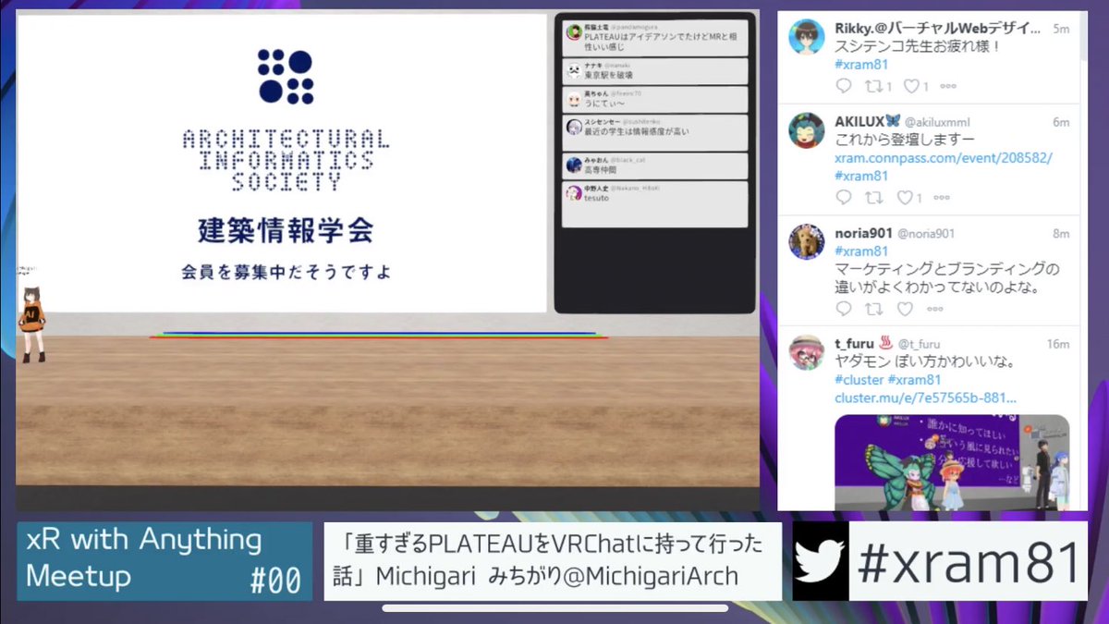Open noria901's dog avatar
1109x624 pixels.
click(806, 241)
